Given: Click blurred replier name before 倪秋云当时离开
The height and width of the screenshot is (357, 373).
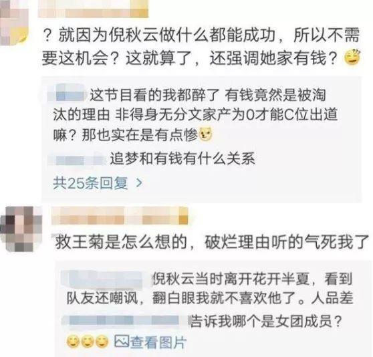Looking at the screenshot, I should (105, 278).
